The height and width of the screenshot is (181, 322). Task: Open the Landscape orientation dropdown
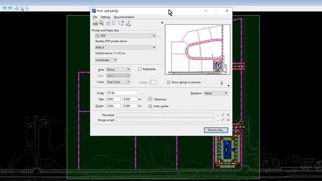coord(106,60)
